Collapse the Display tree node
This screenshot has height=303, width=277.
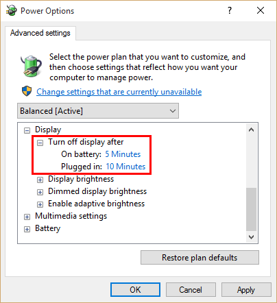[x=27, y=130]
